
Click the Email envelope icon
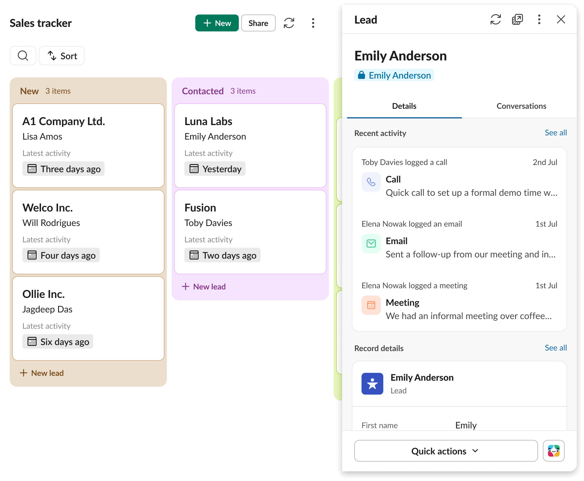(371, 244)
